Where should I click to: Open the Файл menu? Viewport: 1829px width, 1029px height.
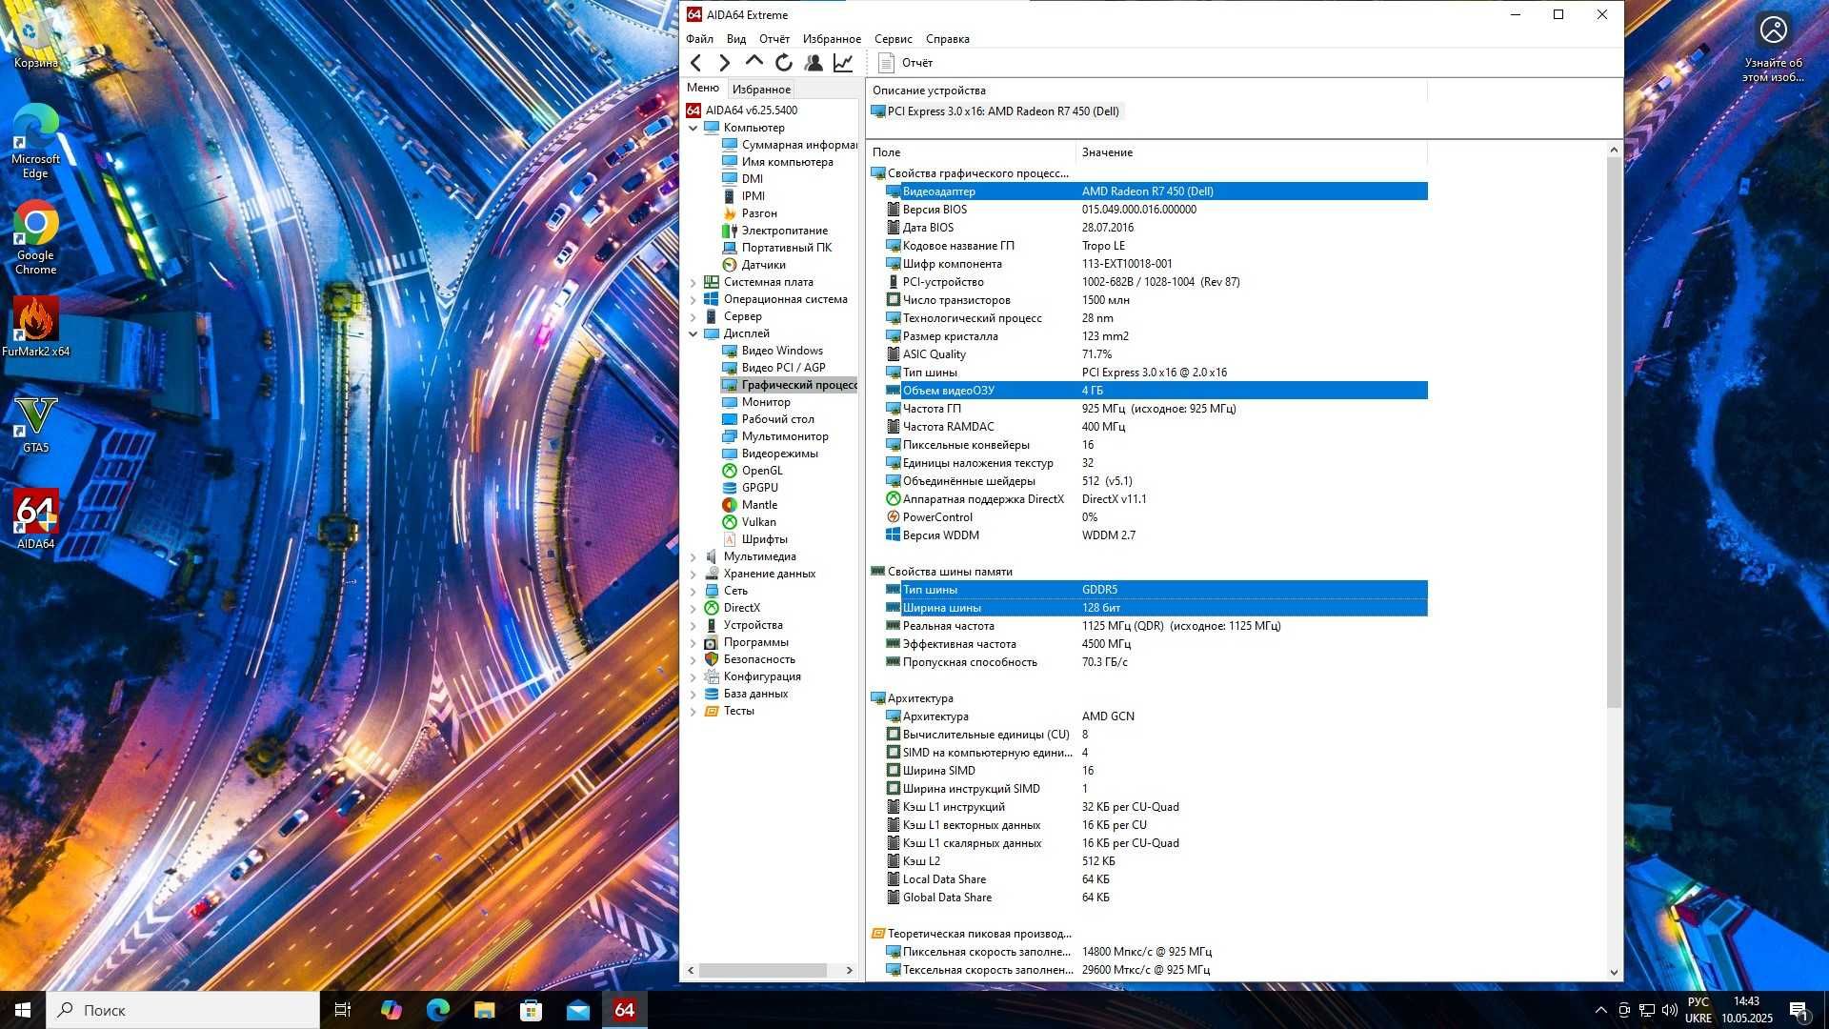pyautogui.click(x=699, y=39)
